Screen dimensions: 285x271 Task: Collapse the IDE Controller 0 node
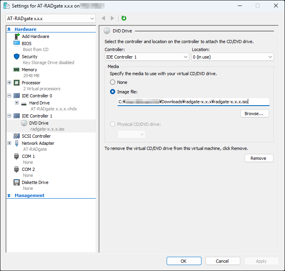[9, 96]
